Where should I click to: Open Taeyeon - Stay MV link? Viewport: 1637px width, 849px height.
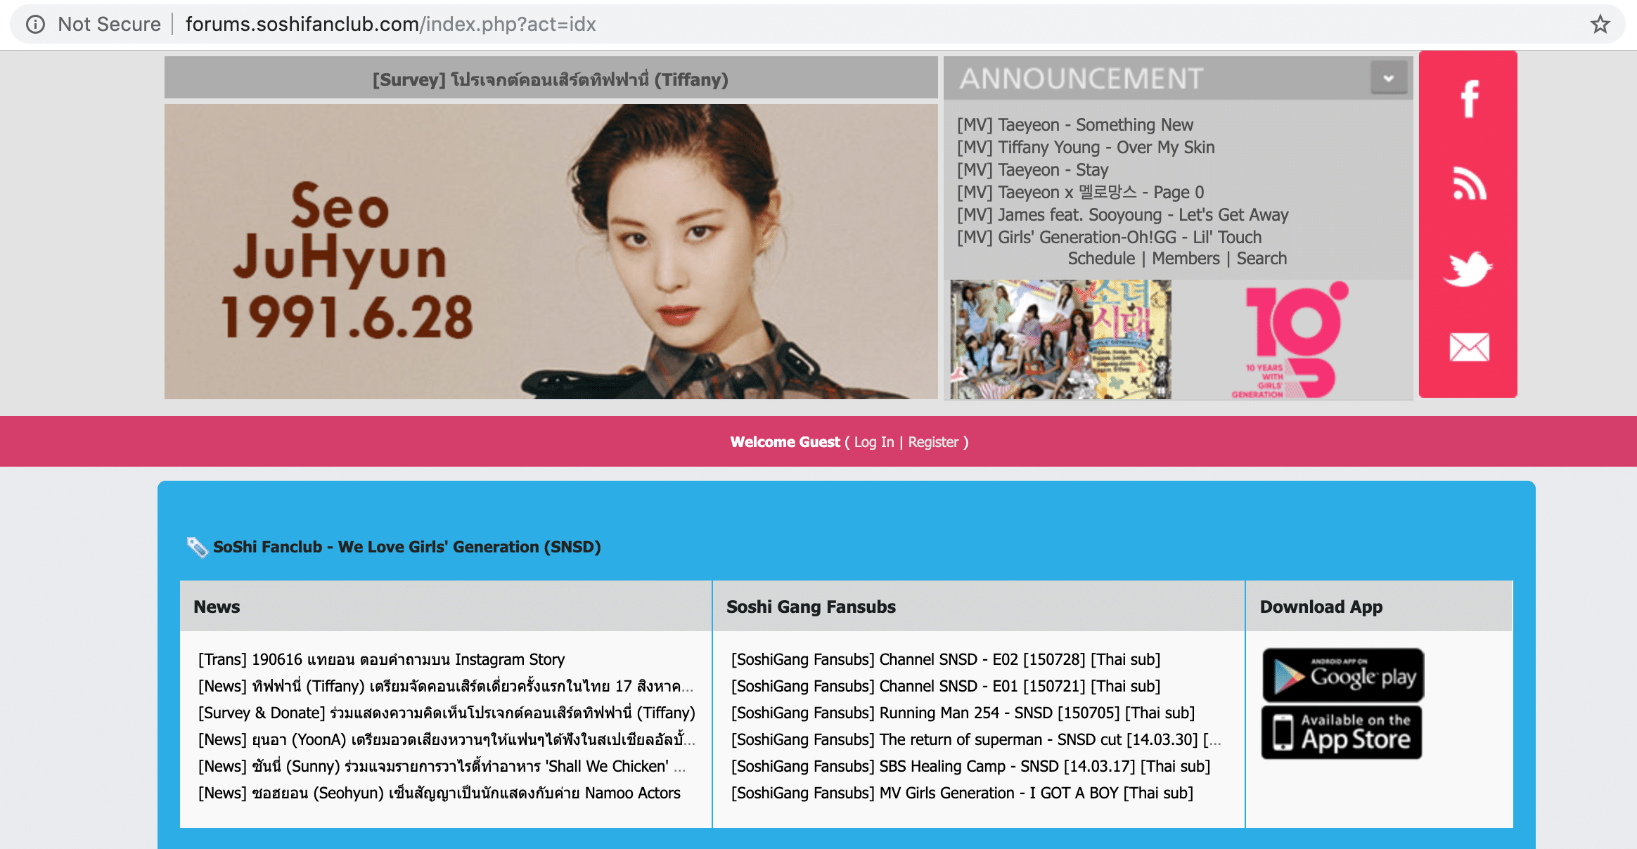pos(1032,169)
